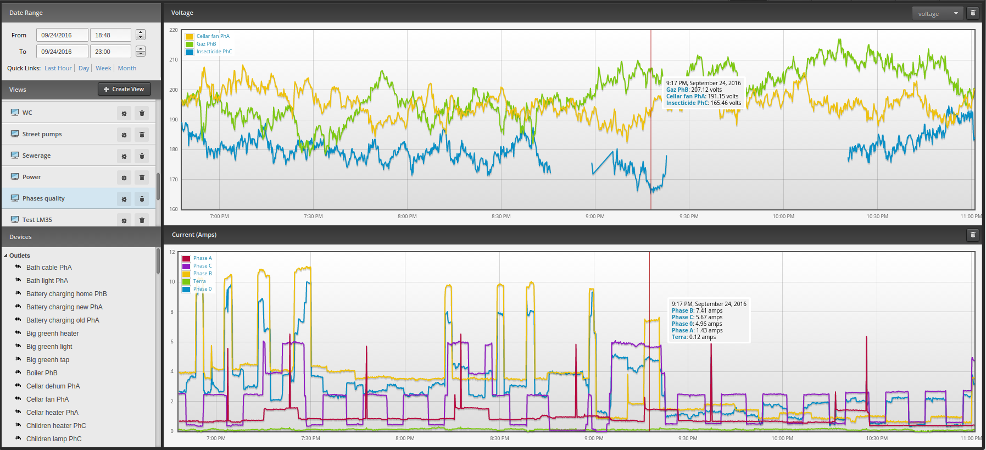
Task: Select the Big greenh light outlet
Action: pyautogui.click(x=49, y=347)
